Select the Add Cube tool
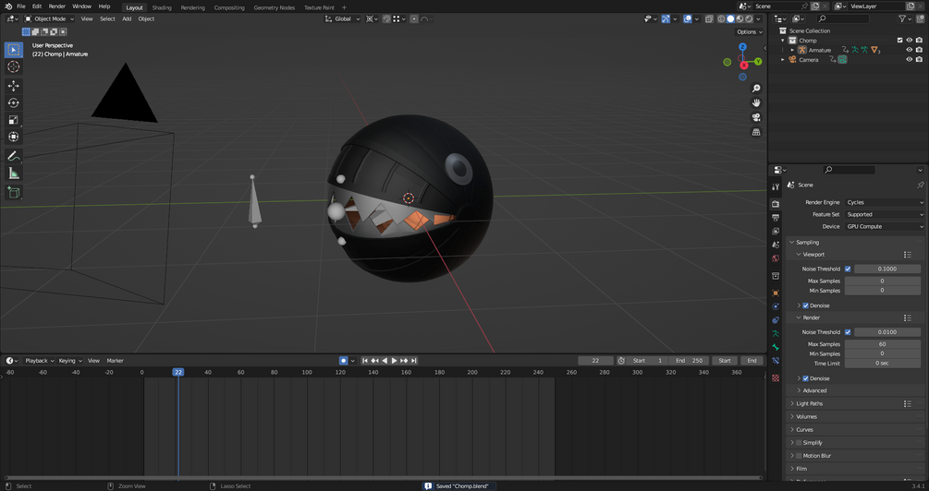Viewport: 929px width, 491px height. [x=13, y=192]
